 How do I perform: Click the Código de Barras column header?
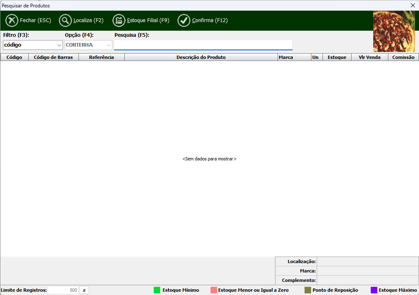(x=53, y=57)
